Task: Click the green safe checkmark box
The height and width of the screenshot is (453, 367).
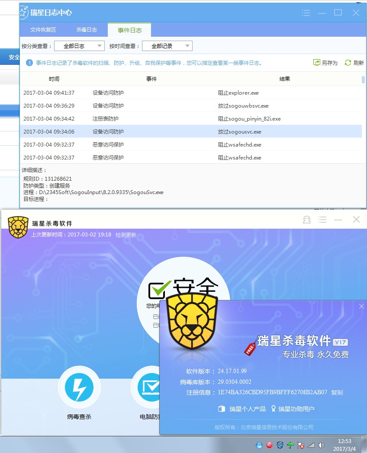Action: click(159, 290)
